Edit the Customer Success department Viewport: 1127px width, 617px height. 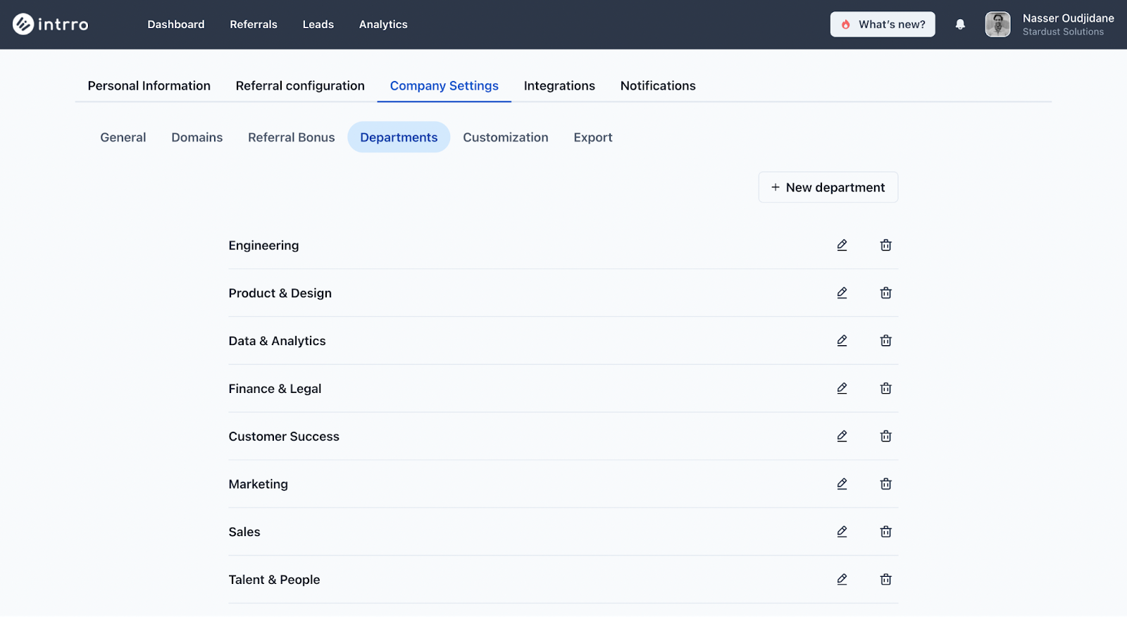pos(842,437)
